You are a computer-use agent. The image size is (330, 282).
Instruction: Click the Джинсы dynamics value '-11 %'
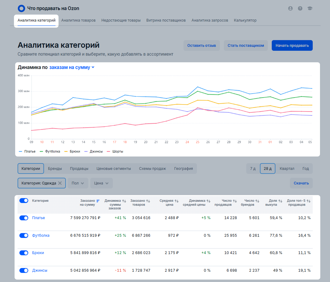pyautogui.click(x=120, y=270)
